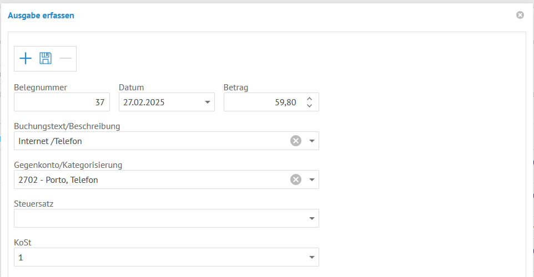Clear the Buchungstext/Beschreibung field with its X icon
534x277 pixels.
click(296, 141)
